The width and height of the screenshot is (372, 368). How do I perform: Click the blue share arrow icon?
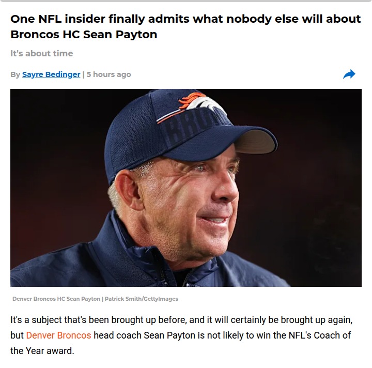[349, 74]
